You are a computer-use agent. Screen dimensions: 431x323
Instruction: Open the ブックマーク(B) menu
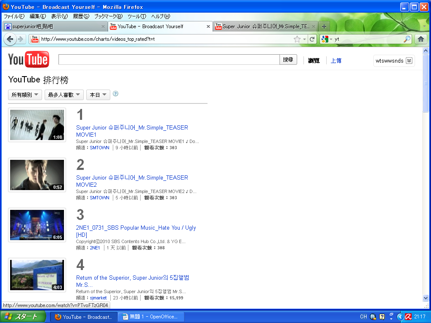(108, 16)
